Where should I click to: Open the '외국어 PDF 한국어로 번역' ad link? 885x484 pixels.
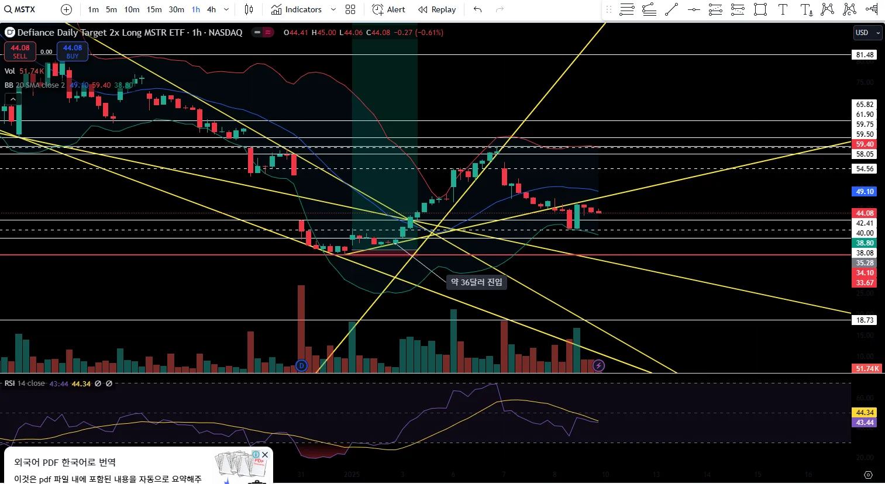pos(65,462)
